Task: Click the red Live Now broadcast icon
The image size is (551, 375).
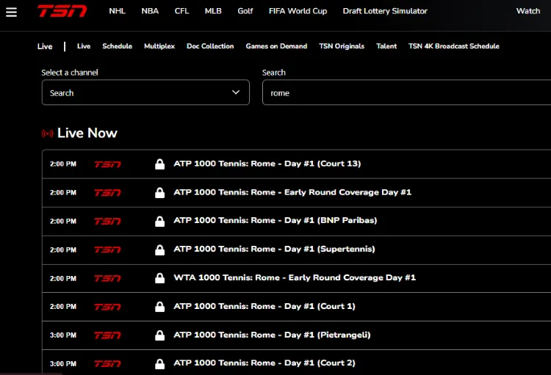Action: (48, 134)
